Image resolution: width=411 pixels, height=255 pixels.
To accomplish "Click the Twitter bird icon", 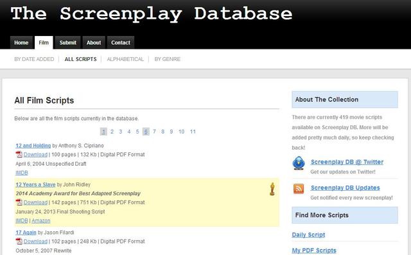I will (x=299, y=163).
